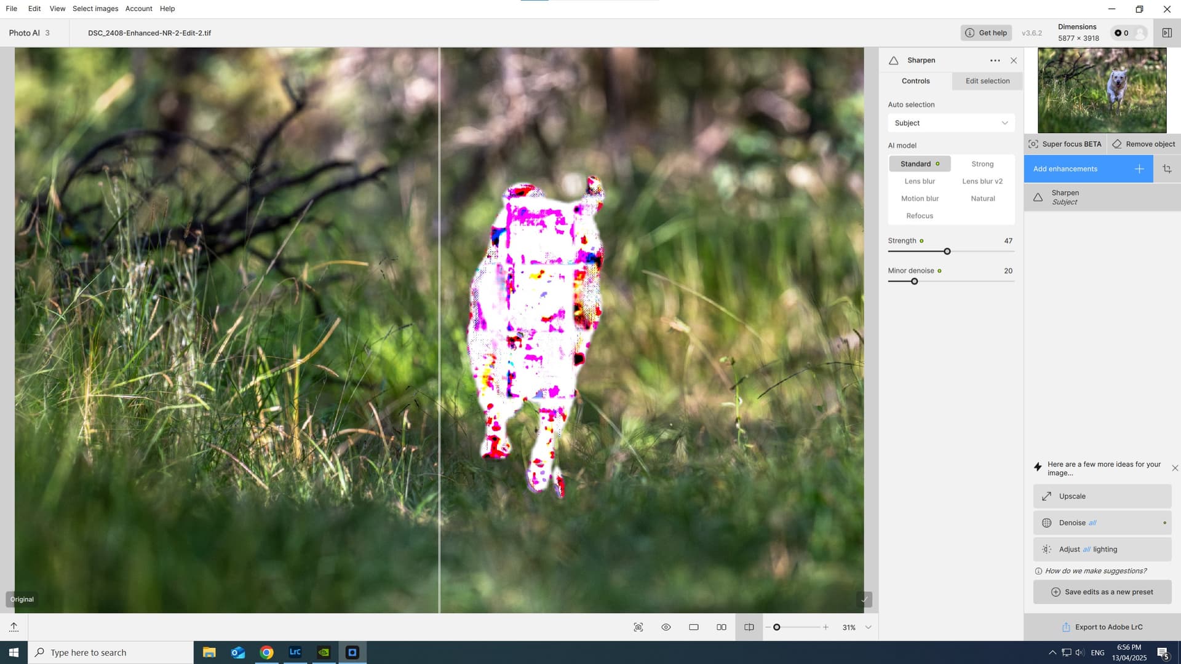Select the Strong AI model
Screen dimensions: 1181x664
click(x=982, y=164)
